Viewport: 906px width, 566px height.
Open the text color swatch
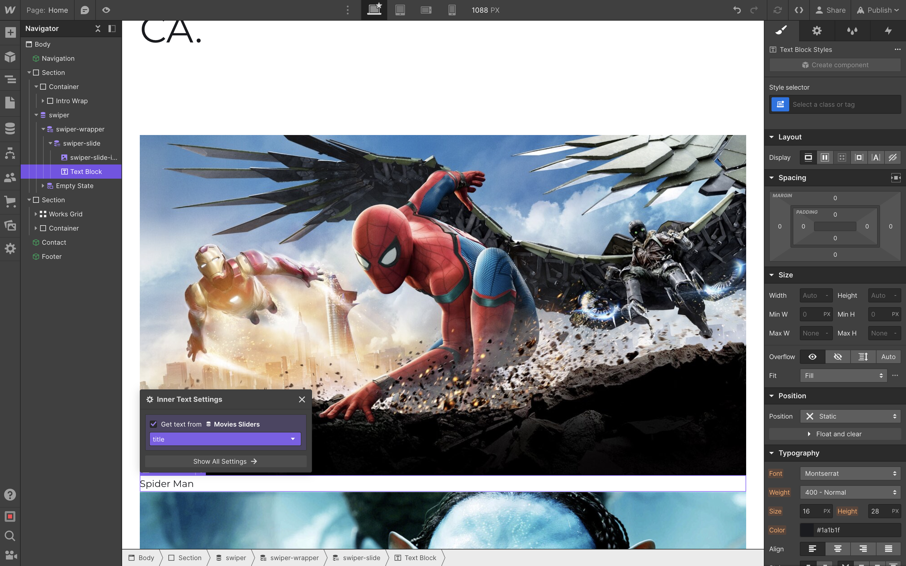coord(807,530)
